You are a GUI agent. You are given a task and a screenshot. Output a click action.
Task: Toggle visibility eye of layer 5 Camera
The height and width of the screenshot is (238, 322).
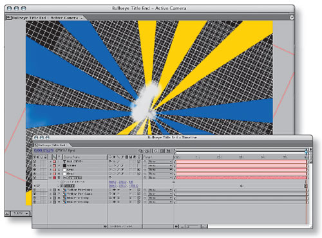[35, 178]
